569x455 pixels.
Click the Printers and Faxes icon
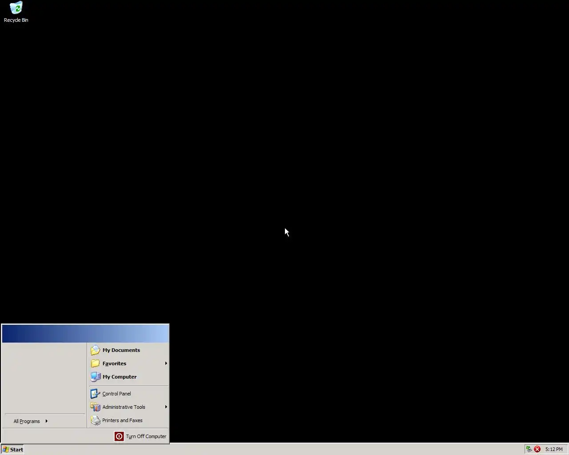(95, 420)
